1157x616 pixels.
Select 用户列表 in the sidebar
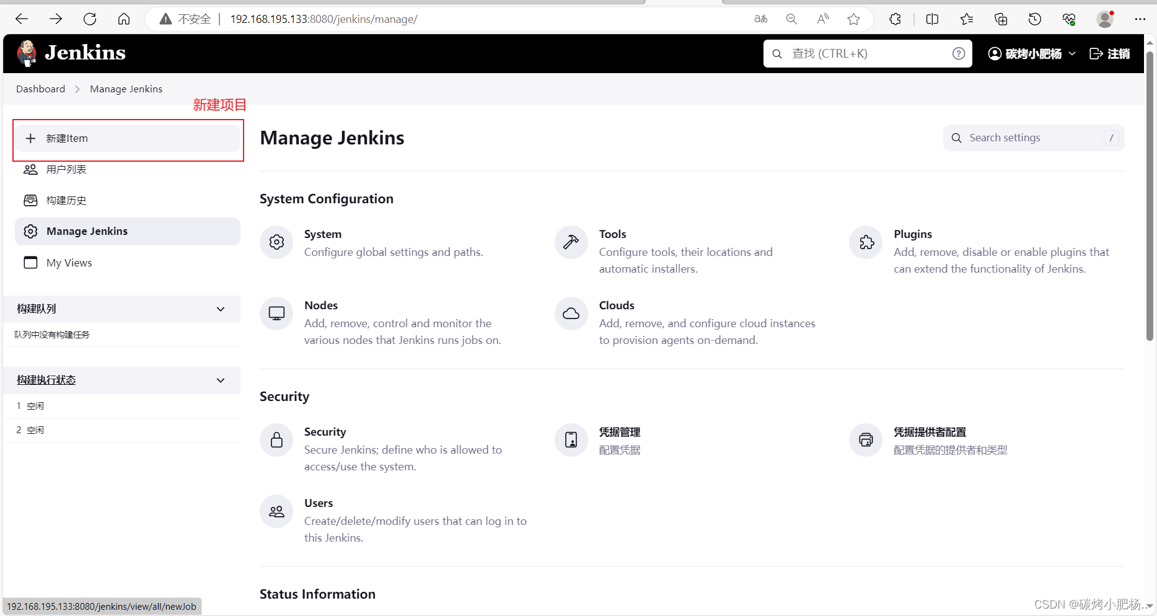click(128, 169)
